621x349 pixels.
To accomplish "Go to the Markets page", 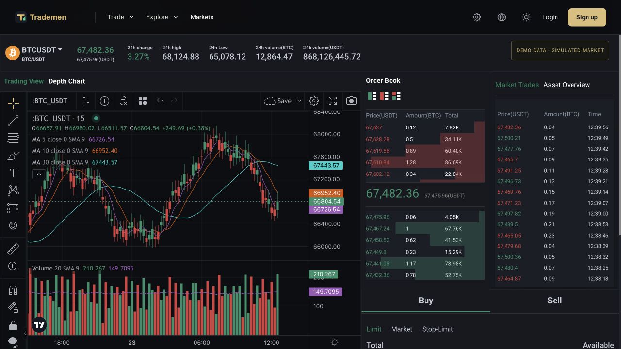I will tap(202, 17).
